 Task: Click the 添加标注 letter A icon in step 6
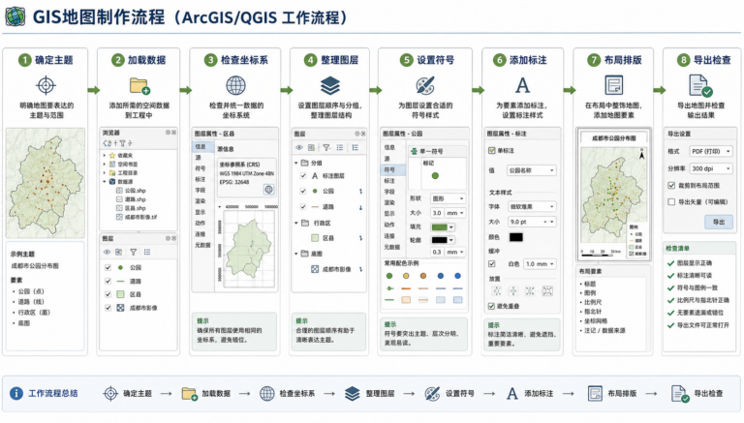tap(522, 86)
